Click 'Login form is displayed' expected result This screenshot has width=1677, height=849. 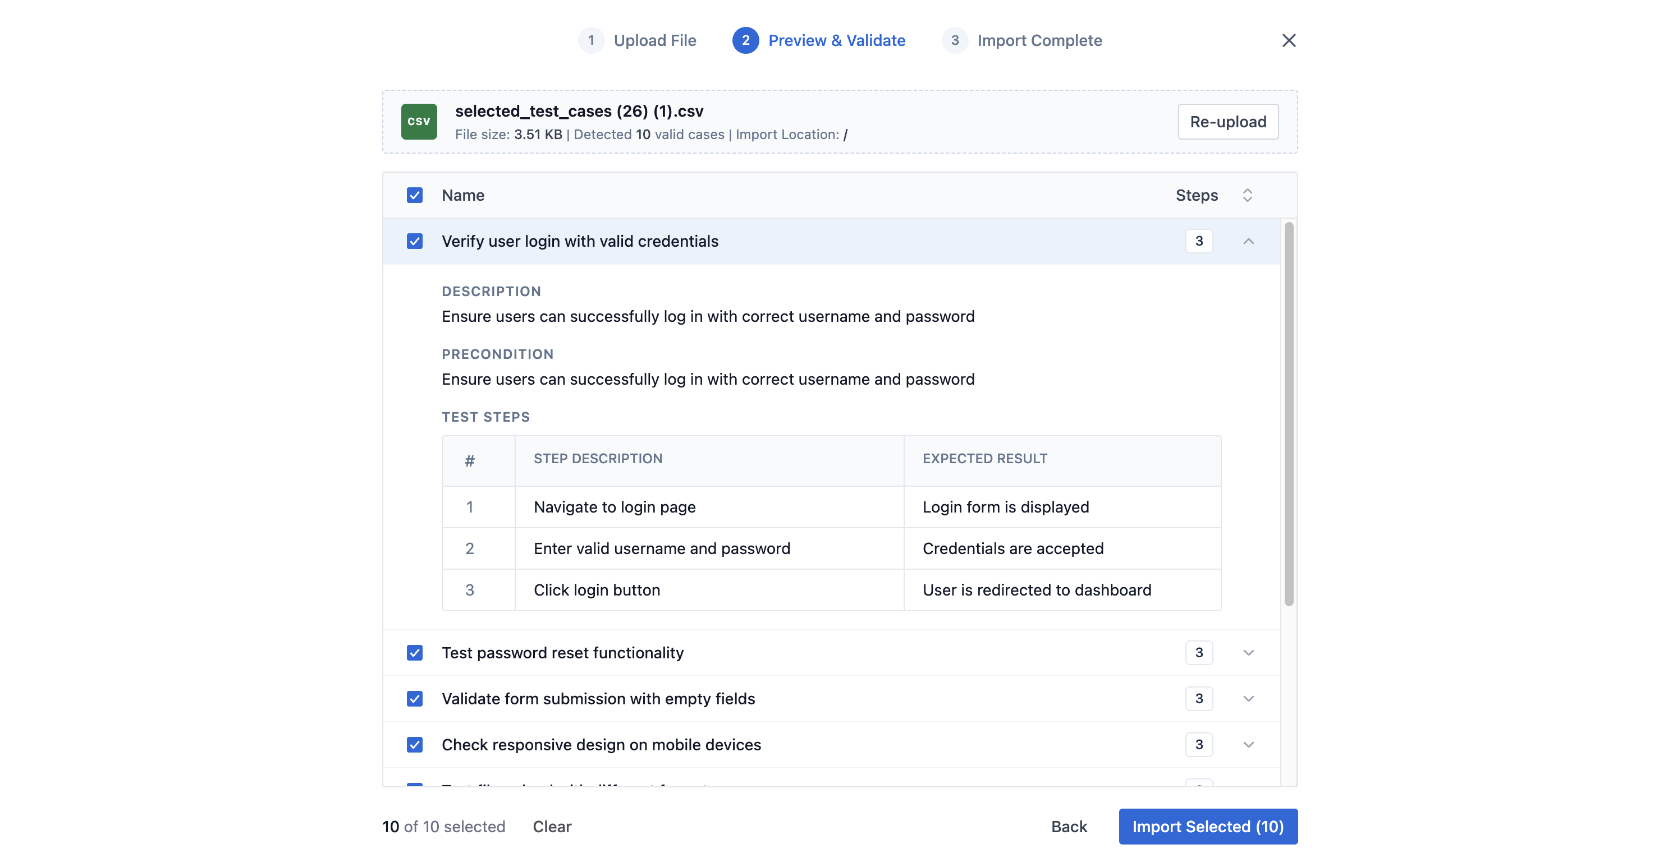tap(1062, 507)
